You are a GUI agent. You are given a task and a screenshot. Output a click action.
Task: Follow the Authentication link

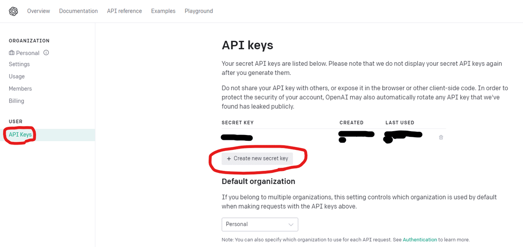(x=420, y=240)
